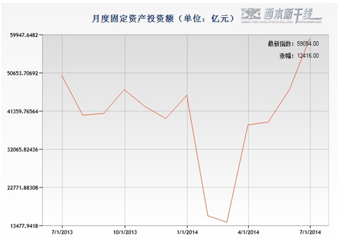Click the 59947.6482 y-axis value label
340x244 pixels.
(x=24, y=35)
